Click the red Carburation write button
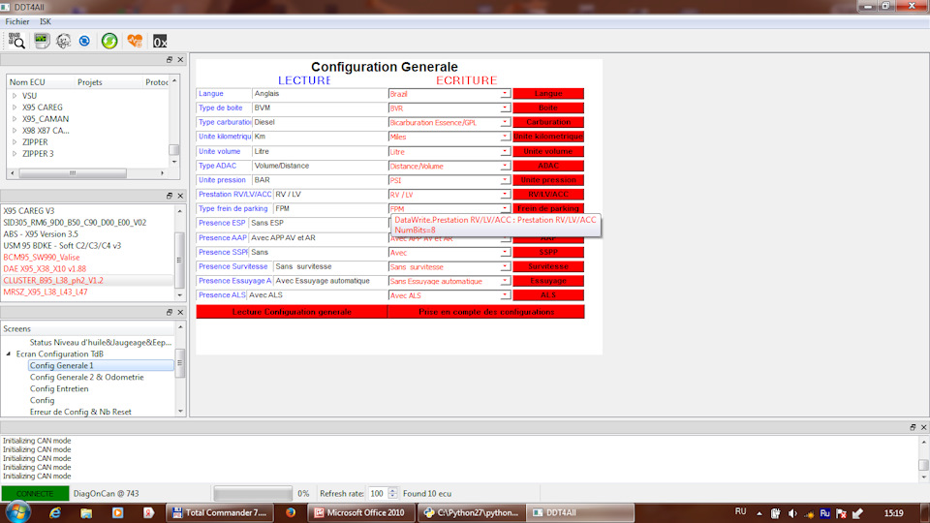Viewport: 930px width, 523px height. click(x=548, y=123)
